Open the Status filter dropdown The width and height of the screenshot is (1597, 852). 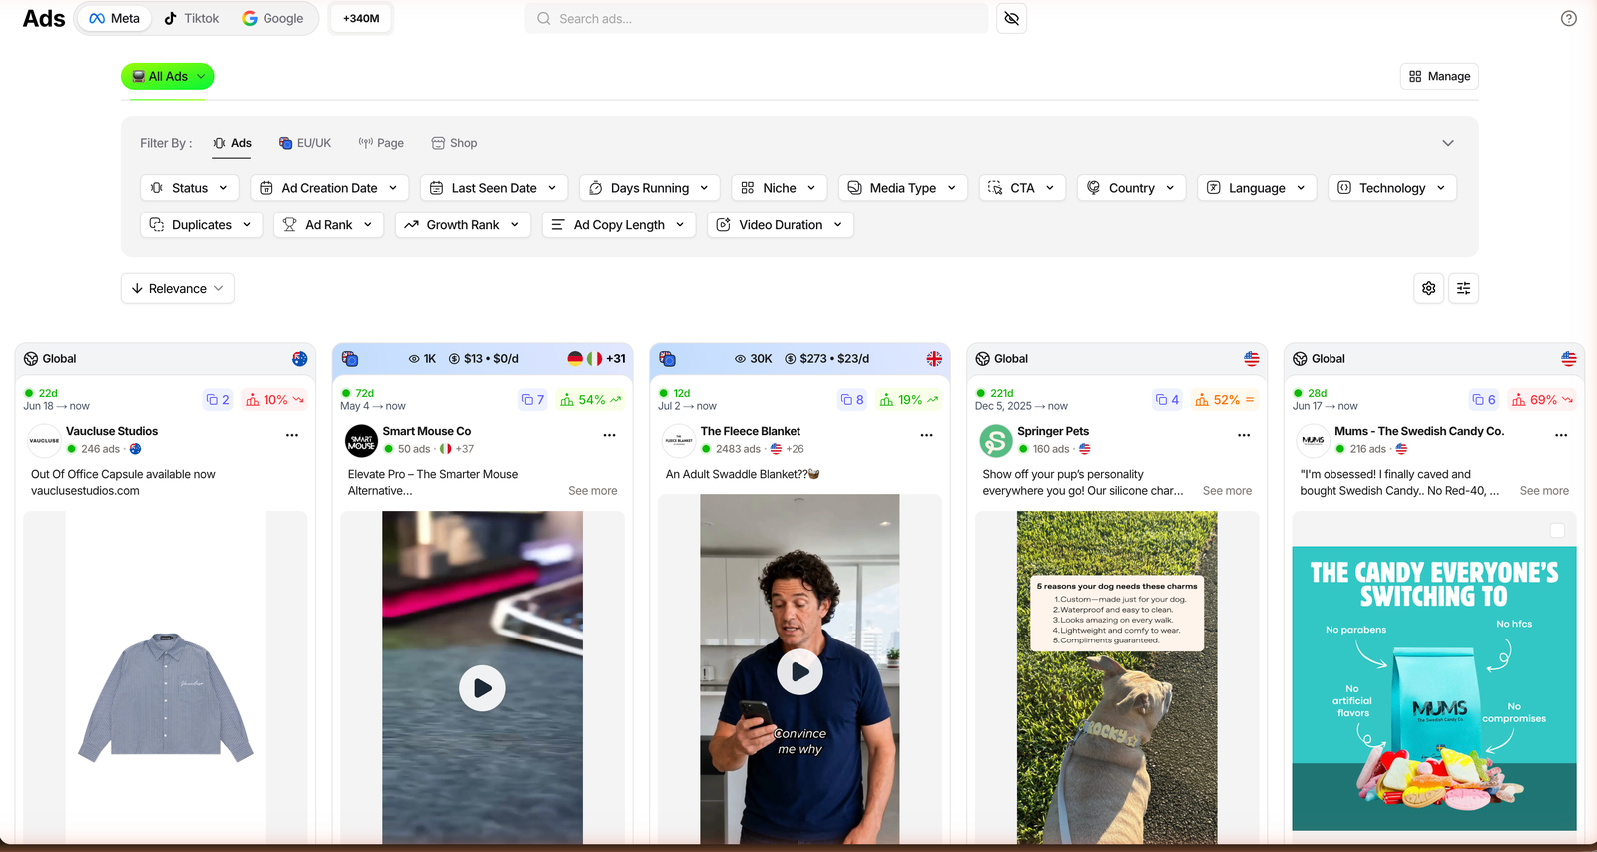[x=190, y=188]
